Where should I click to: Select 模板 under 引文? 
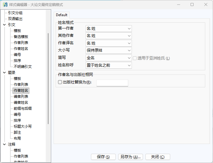point(17,31)
